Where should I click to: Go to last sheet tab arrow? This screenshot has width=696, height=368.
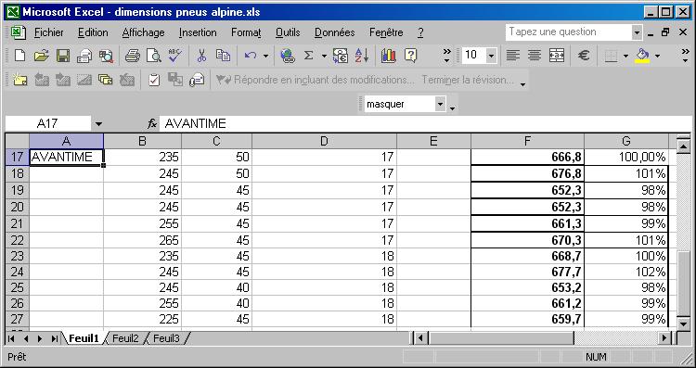pos(54,338)
